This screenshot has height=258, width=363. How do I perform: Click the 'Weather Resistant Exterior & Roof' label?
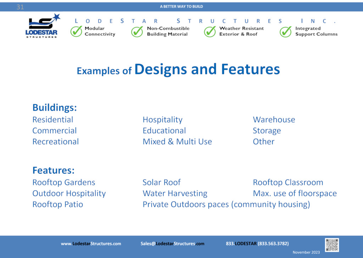coord(241,31)
